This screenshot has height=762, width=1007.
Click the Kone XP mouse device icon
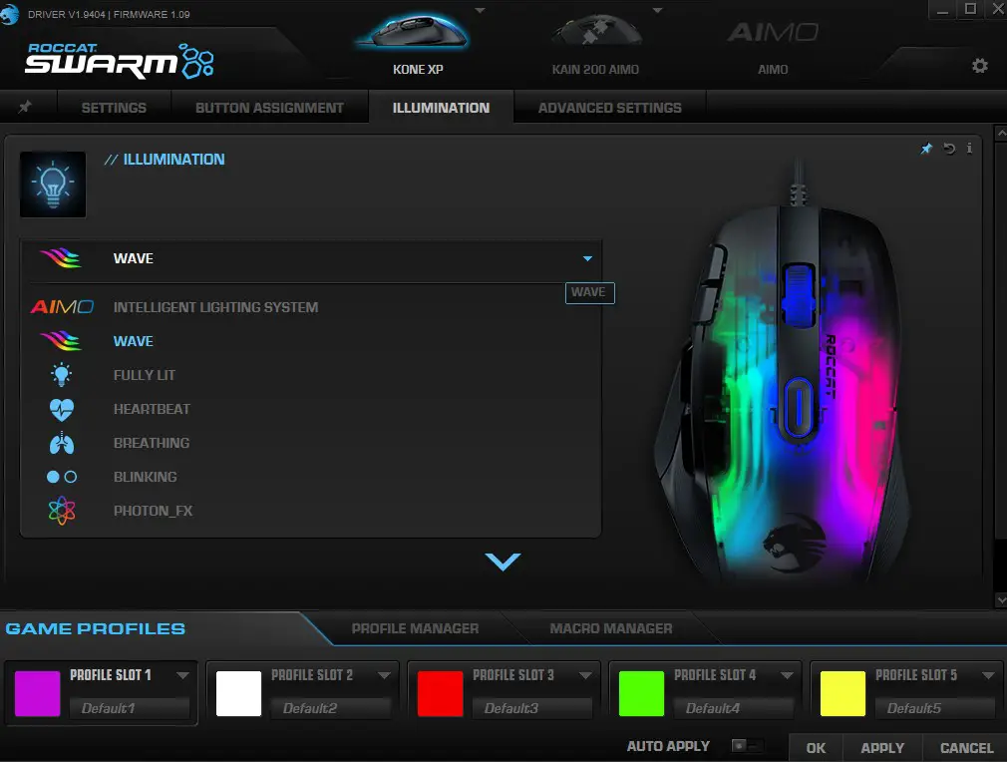click(x=413, y=31)
